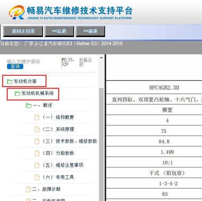Select the 一、概述 tree label
This screenshot has width=202, height=201.
pos(43,105)
